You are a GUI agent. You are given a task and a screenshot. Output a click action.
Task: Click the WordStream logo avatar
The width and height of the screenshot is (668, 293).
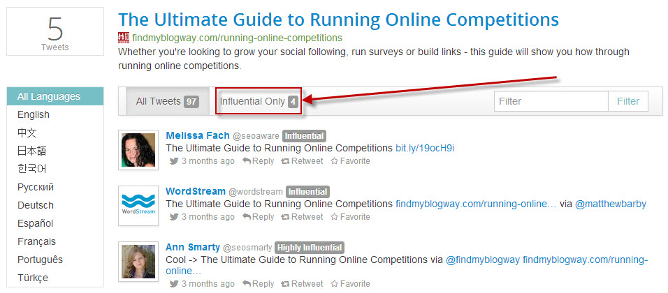coord(138,206)
